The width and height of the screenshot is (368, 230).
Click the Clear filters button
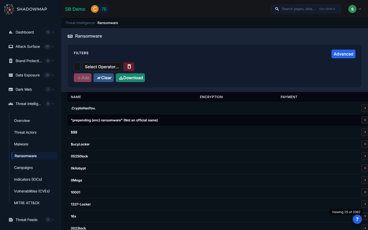point(103,78)
